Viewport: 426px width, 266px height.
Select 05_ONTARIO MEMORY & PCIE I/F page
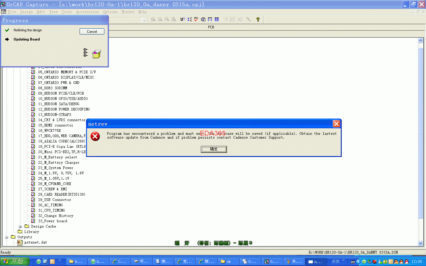(67, 72)
